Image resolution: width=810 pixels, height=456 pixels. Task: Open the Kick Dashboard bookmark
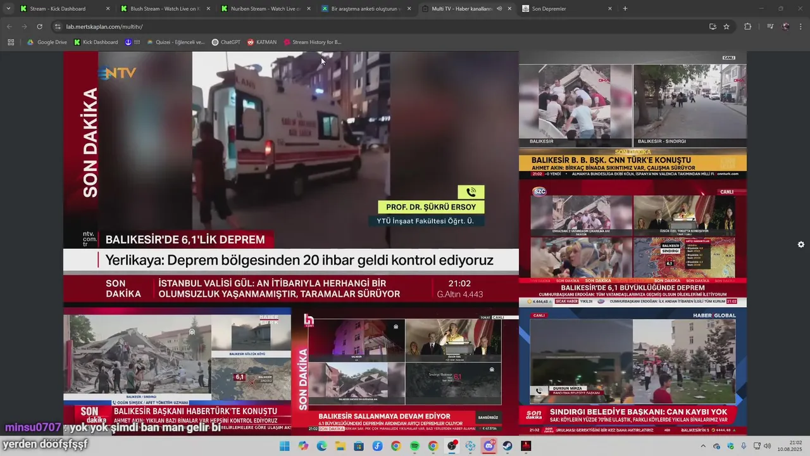[96, 42]
